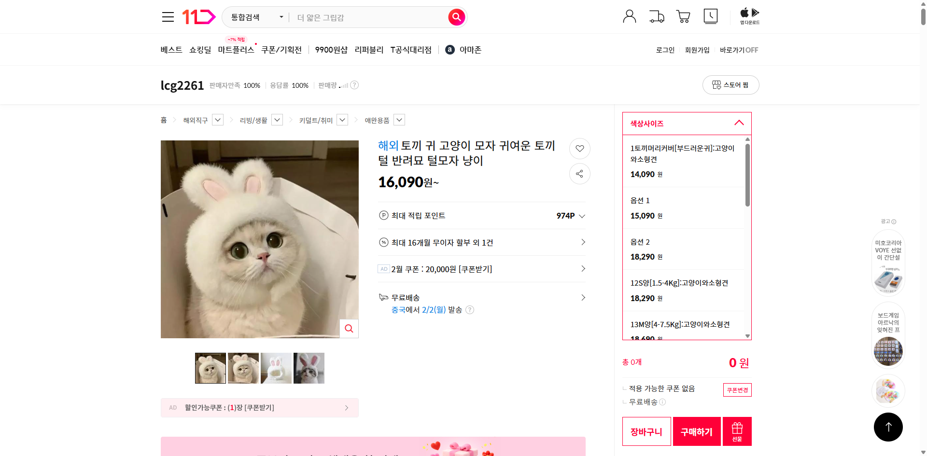This screenshot has height=456, width=927.
Task: Click the share icon next to product title
Action: [579, 174]
